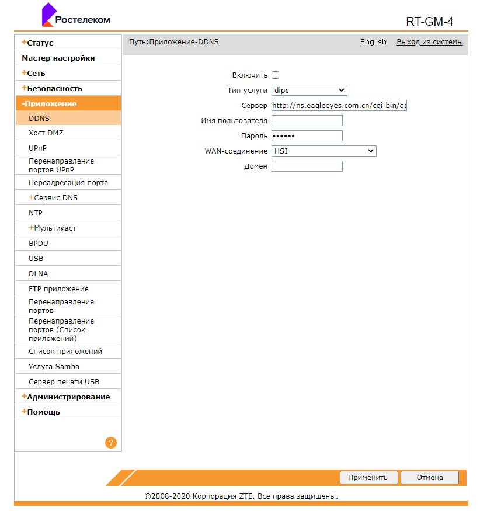The height and width of the screenshot is (511, 487).
Task: Expand the 'Сеть' menu section
Action: 36,74
